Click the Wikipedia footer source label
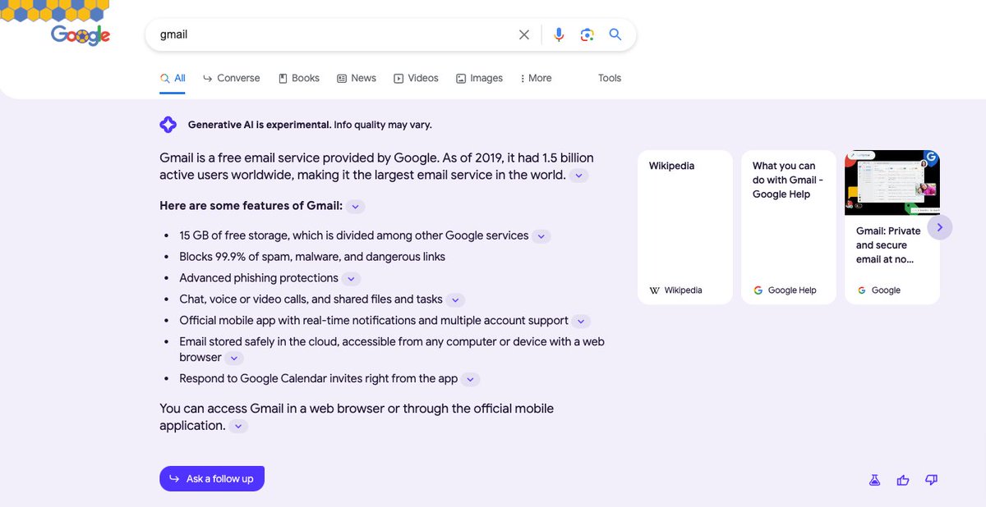 pos(675,290)
